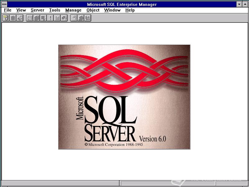Open the Window menu

112,10
